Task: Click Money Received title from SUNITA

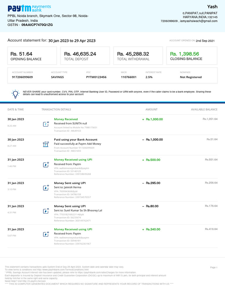Action: [x=66, y=119]
